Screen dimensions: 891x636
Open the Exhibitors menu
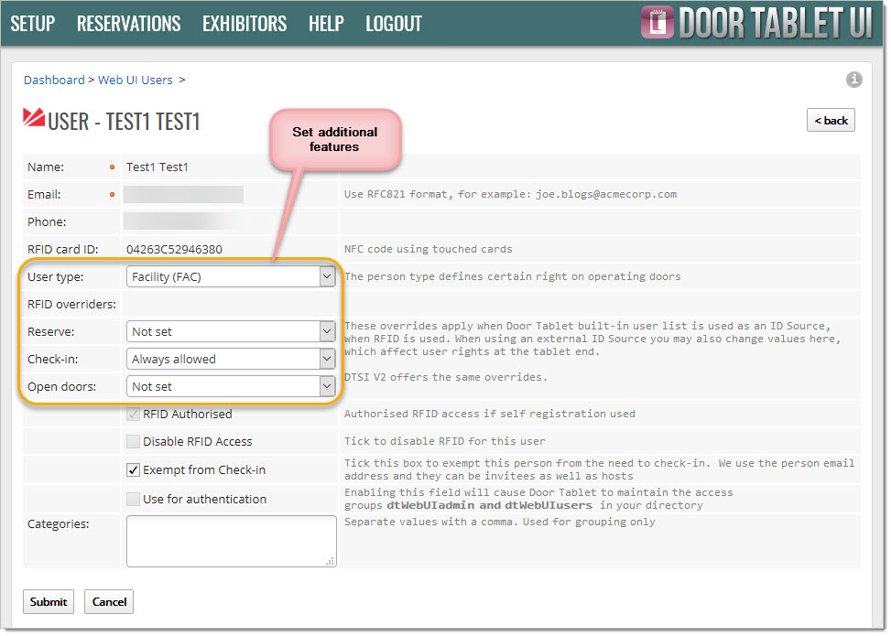(x=244, y=24)
